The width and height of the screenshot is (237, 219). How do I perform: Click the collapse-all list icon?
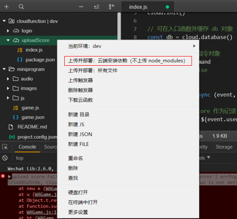pyautogui.click(x=97, y=7)
